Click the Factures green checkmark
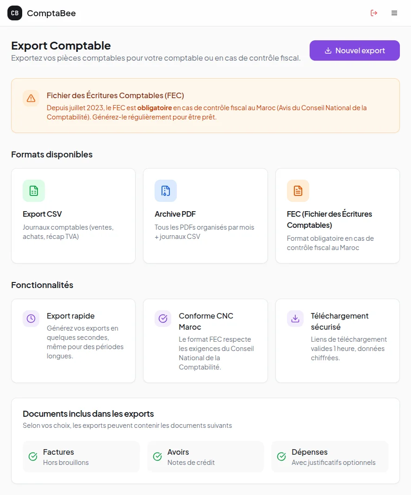 33,457
